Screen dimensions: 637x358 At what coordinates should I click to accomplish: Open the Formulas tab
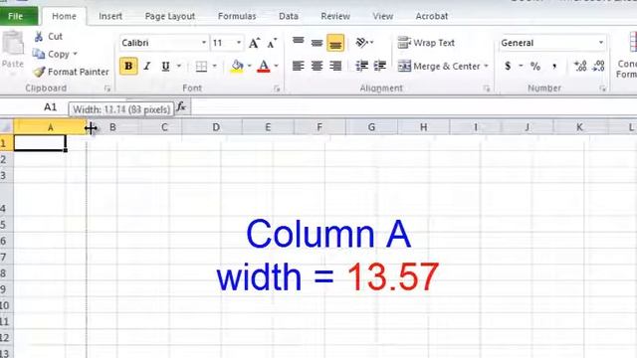tap(237, 16)
